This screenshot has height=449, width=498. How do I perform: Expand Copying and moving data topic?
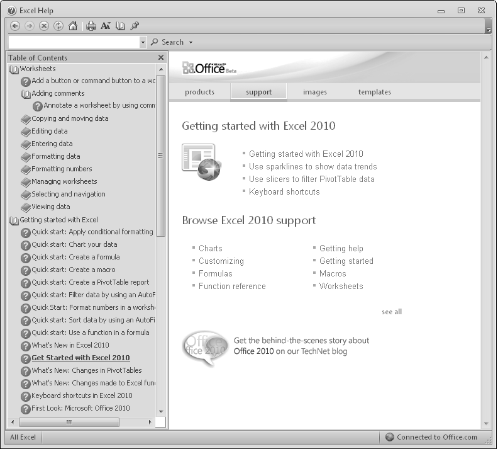[26, 119]
